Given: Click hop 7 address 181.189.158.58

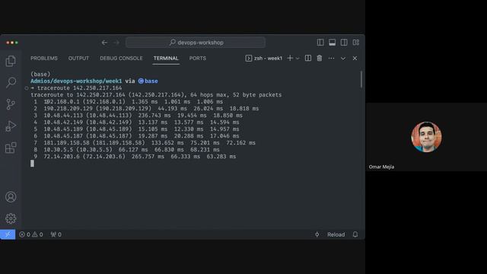Looking at the screenshot, I should tap(66, 142).
